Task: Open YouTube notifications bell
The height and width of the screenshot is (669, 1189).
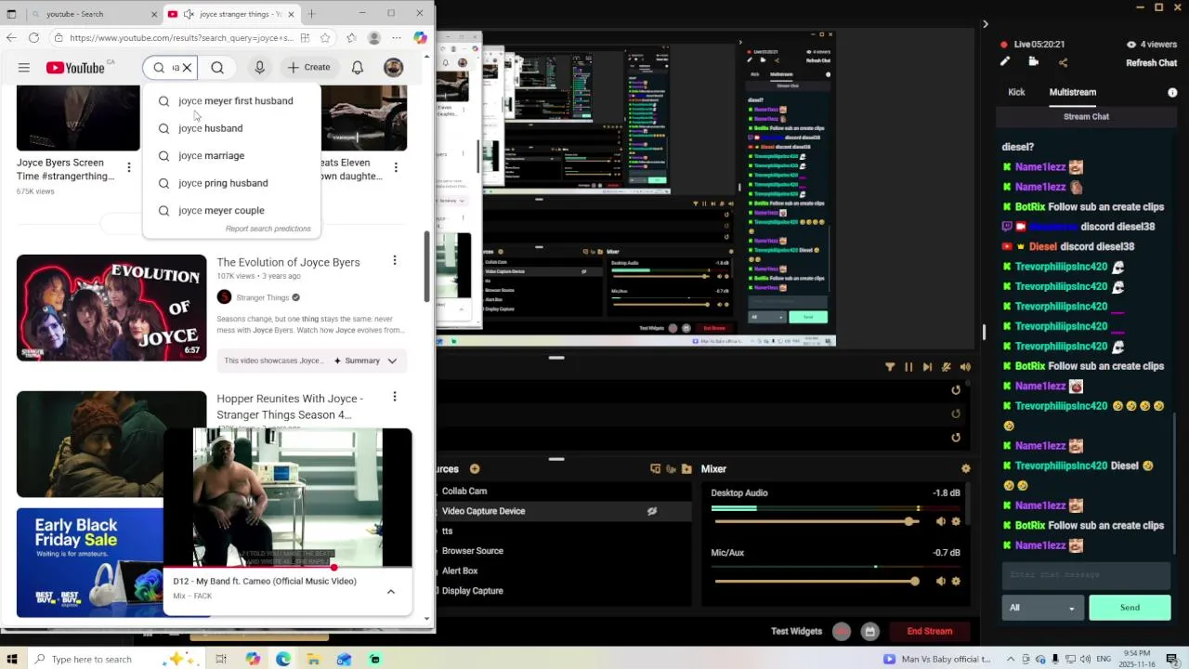Action: (x=358, y=68)
